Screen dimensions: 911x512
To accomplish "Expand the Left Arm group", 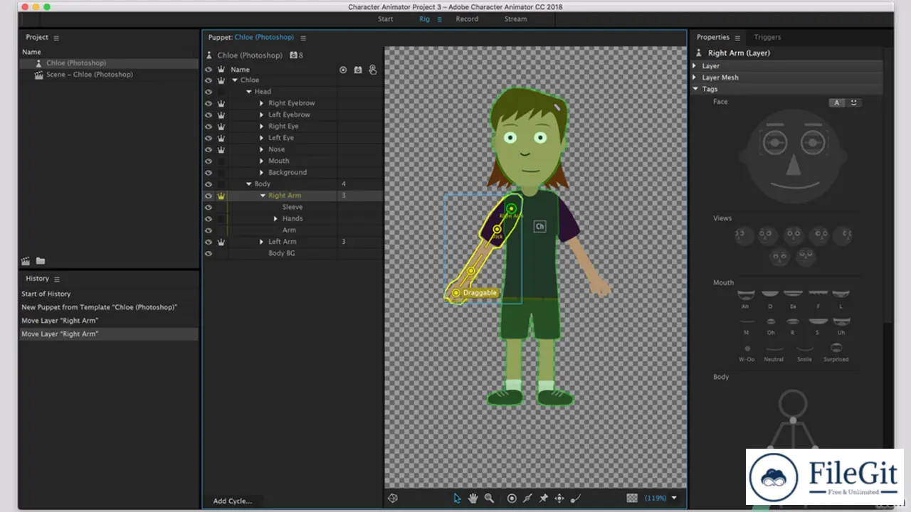I will (x=262, y=242).
